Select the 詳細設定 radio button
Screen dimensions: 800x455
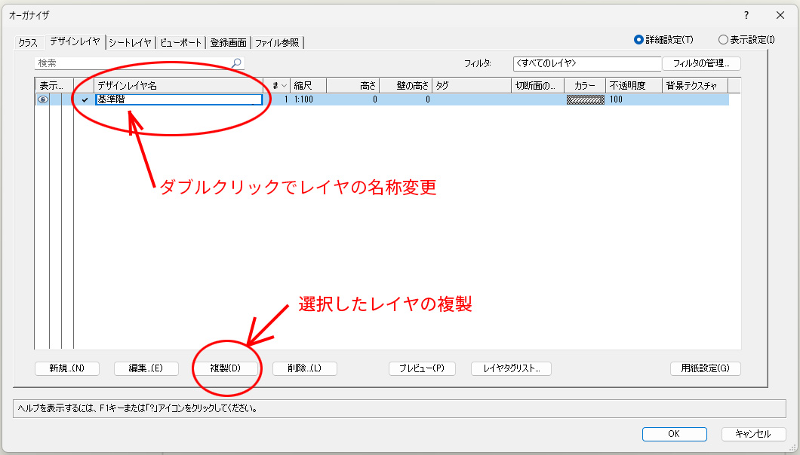click(639, 40)
